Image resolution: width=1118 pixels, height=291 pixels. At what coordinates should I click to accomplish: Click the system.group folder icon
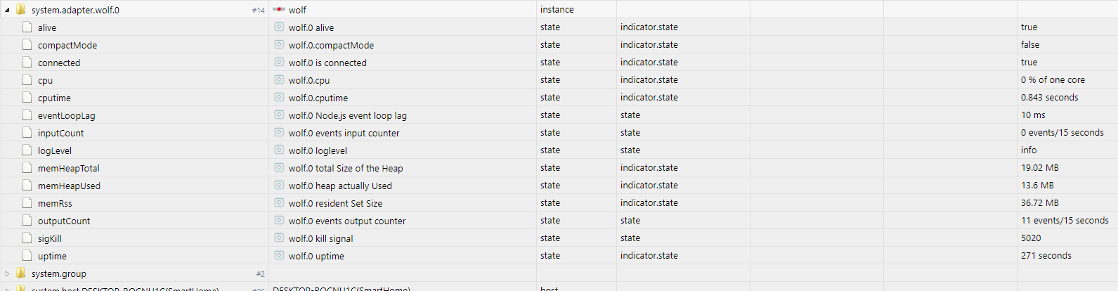coord(21,273)
